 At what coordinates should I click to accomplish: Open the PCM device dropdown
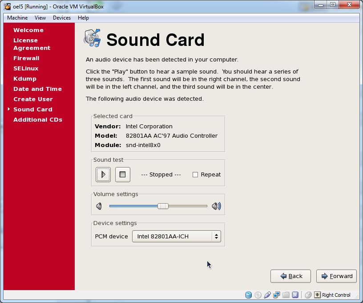pos(177,237)
